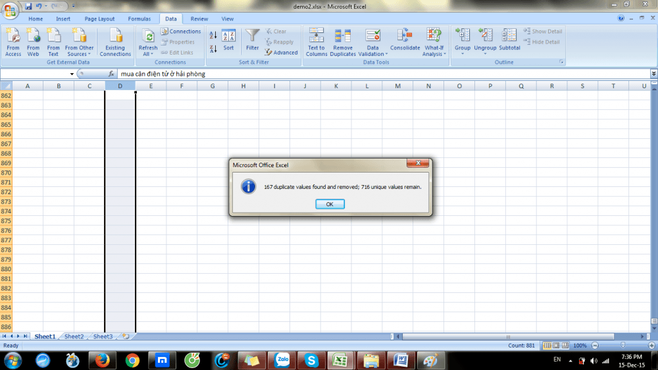Click the Select All corner box
The height and width of the screenshot is (370, 658).
[7, 86]
